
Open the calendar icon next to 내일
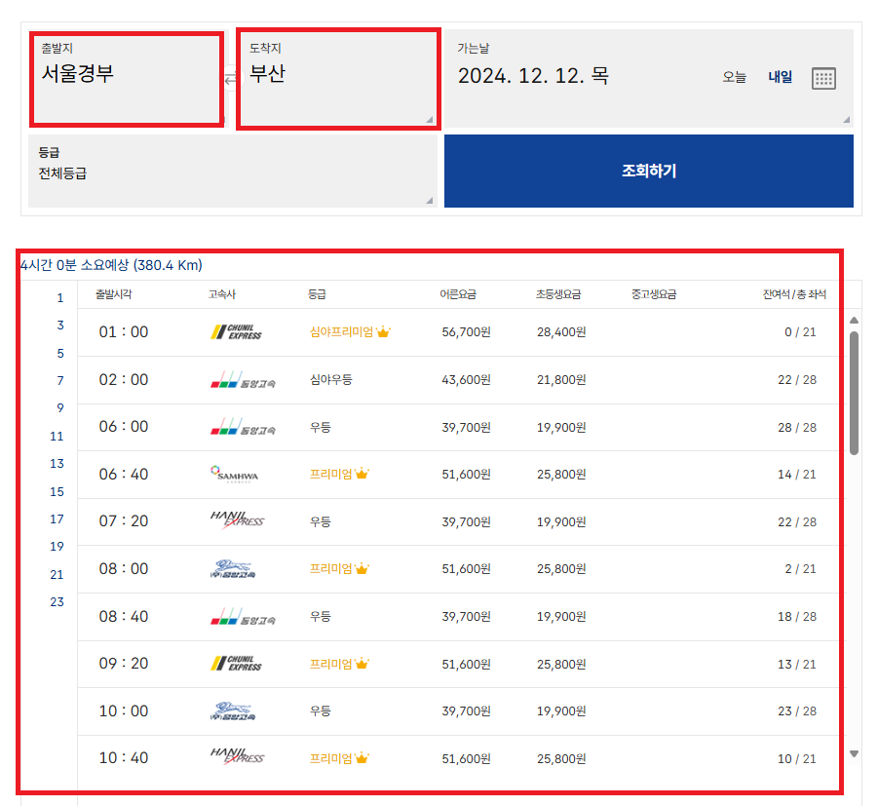(823, 78)
